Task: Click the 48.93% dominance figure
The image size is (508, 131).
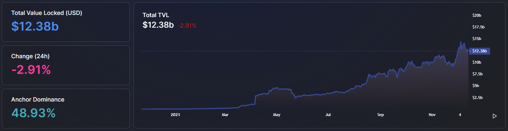Action: click(x=33, y=113)
